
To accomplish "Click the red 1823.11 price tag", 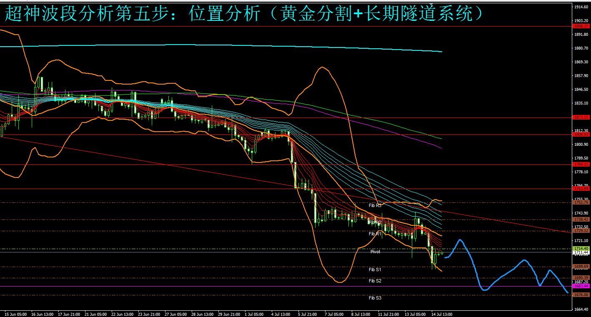I will point(581,117).
